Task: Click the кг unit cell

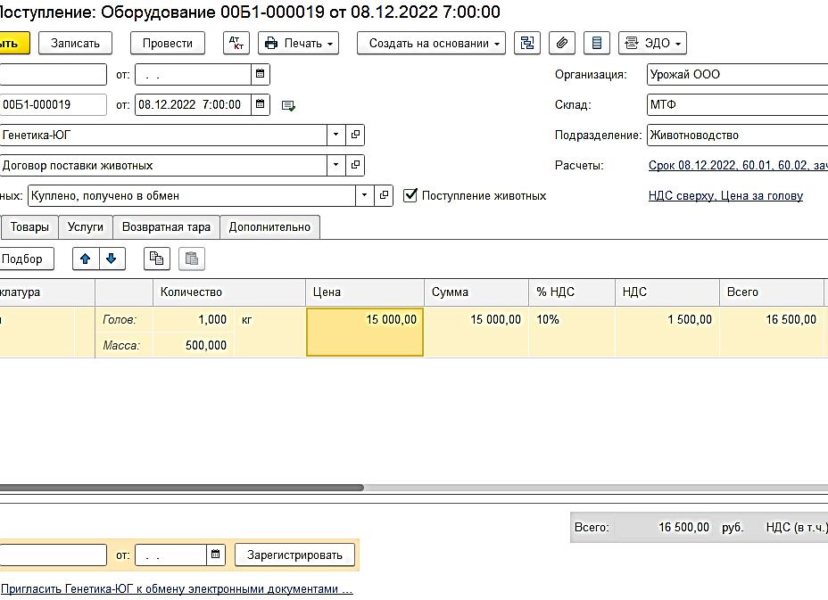Action: point(269,320)
